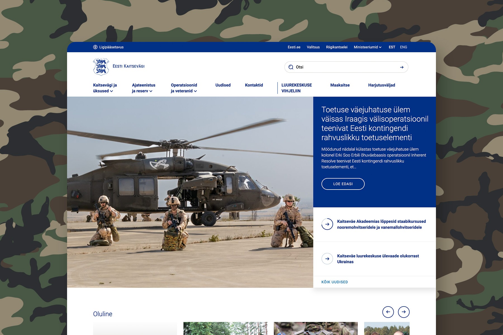Expand Operatsioonid ja veteranid menu
The image size is (503, 335).
[184, 88]
